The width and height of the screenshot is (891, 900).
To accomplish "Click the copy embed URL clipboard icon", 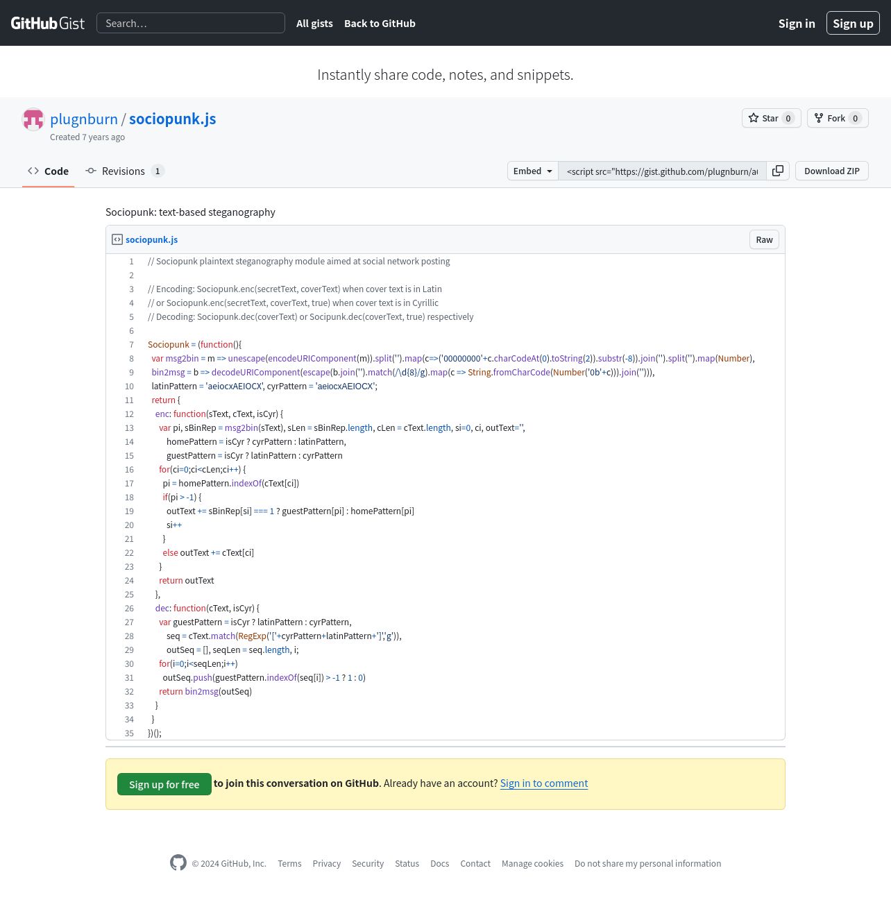I will (778, 171).
